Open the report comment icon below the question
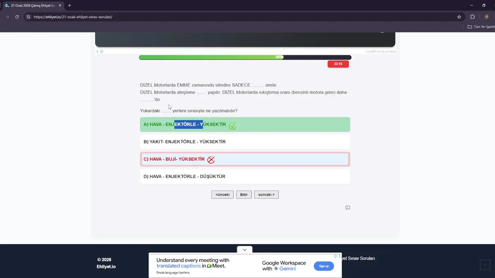 coord(348,208)
